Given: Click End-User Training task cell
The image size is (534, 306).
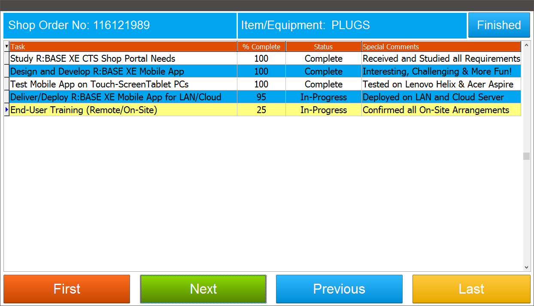Looking at the screenshot, I should click(84, 110).
